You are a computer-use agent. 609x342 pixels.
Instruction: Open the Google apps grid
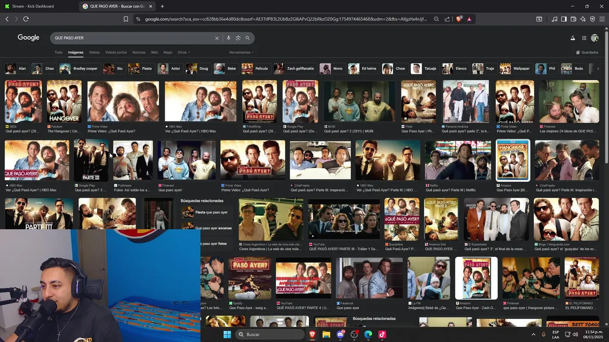(584, 38)
